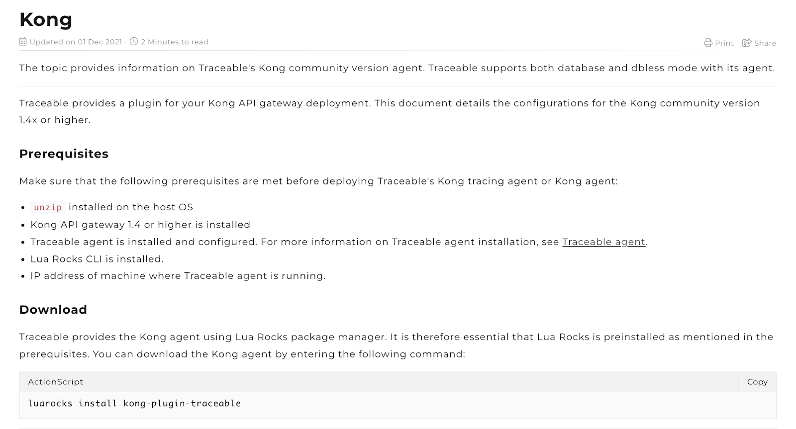This screenshot has width=796, height=429.
Task: Click the share arrow icon
Action: (x=747, y=43)
